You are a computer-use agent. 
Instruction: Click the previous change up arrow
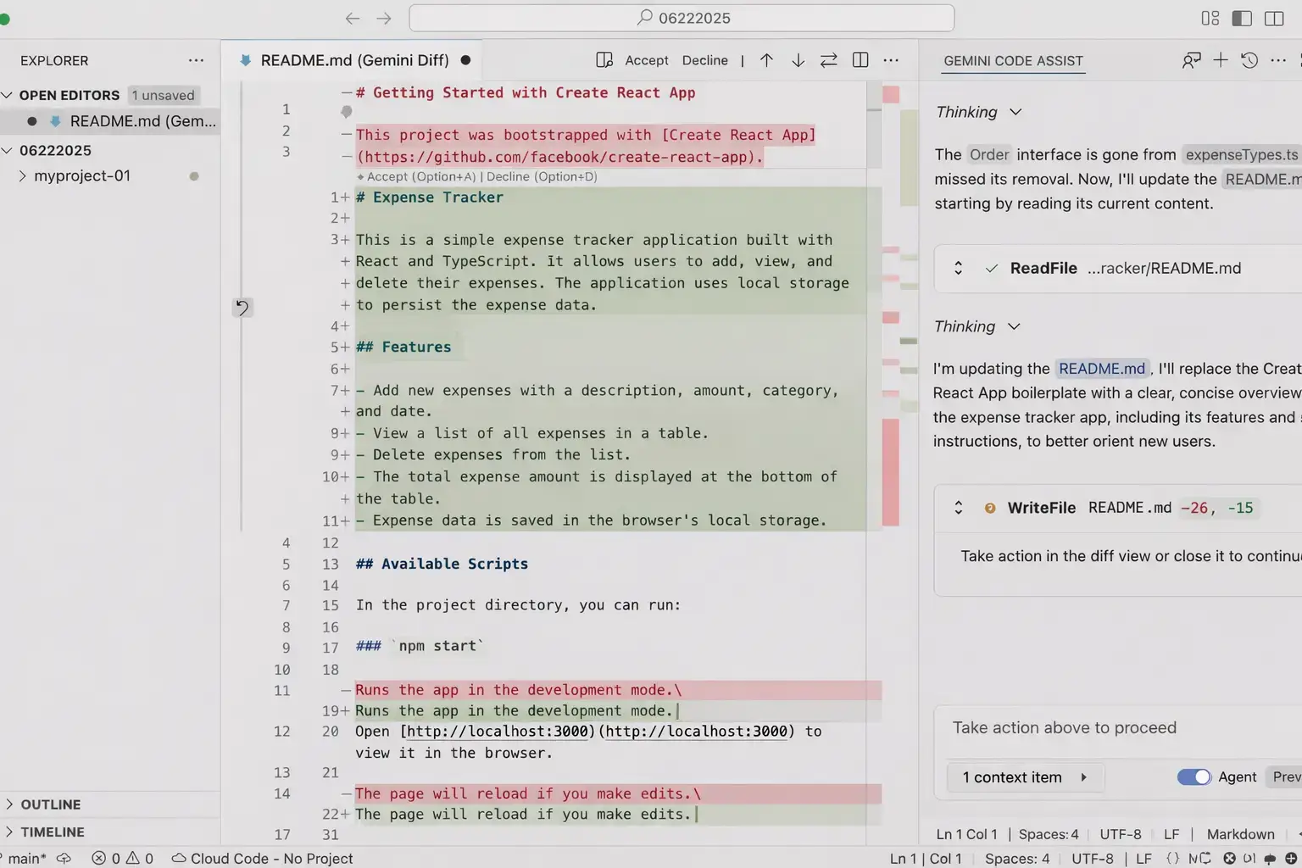[x=766, y=60]
